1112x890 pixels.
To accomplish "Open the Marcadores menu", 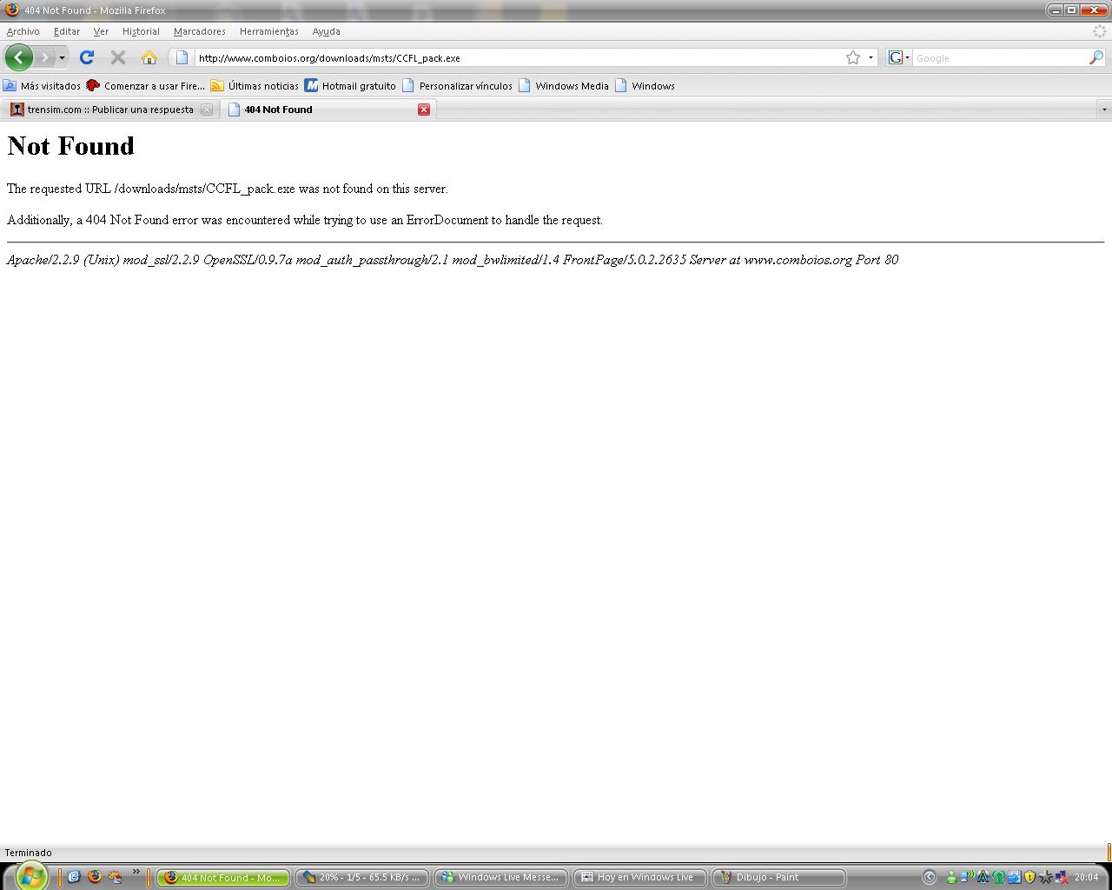I will click(x=199, y=31).
